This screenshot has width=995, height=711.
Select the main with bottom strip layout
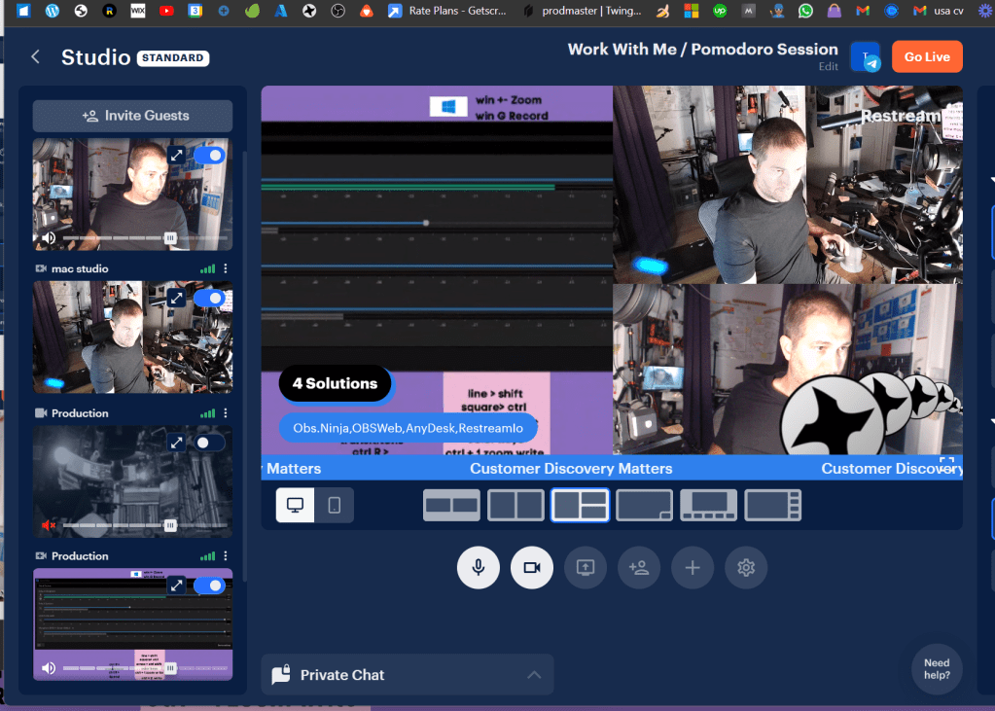709,506
